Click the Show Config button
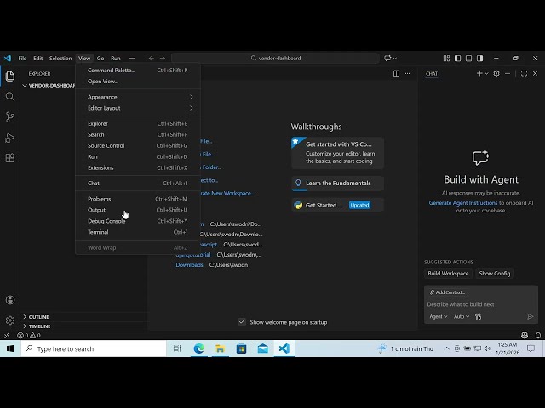This screenshot has width=545, height=408. click(x=495, y=274)
